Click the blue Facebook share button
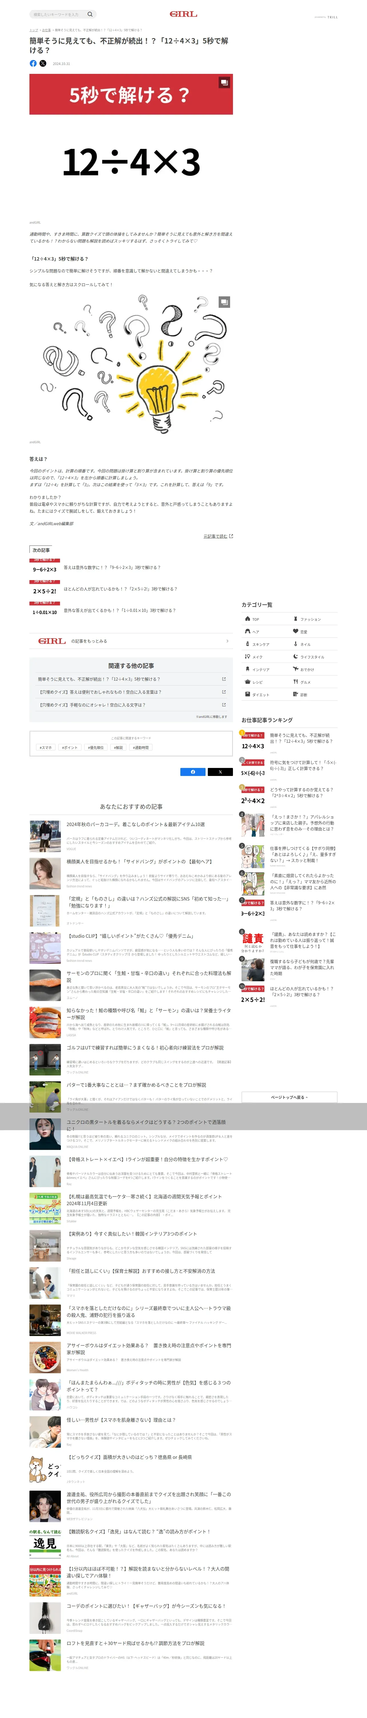 193,772
